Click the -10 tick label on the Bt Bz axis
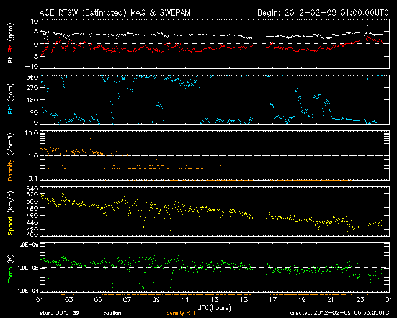 (32, 66)
